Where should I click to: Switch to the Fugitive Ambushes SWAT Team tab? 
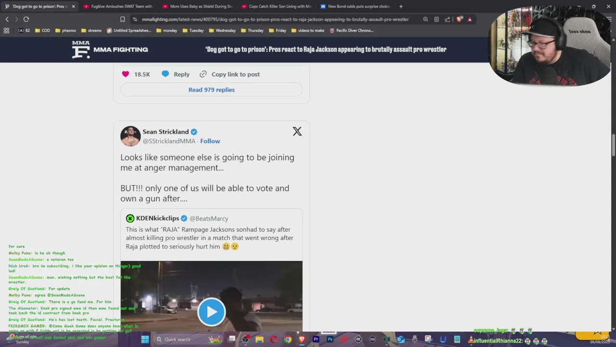118,6
